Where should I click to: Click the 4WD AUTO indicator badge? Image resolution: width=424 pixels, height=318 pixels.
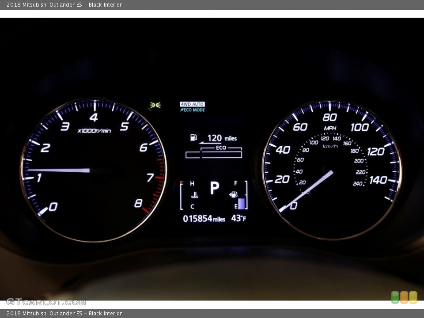(x=192, y=104)
